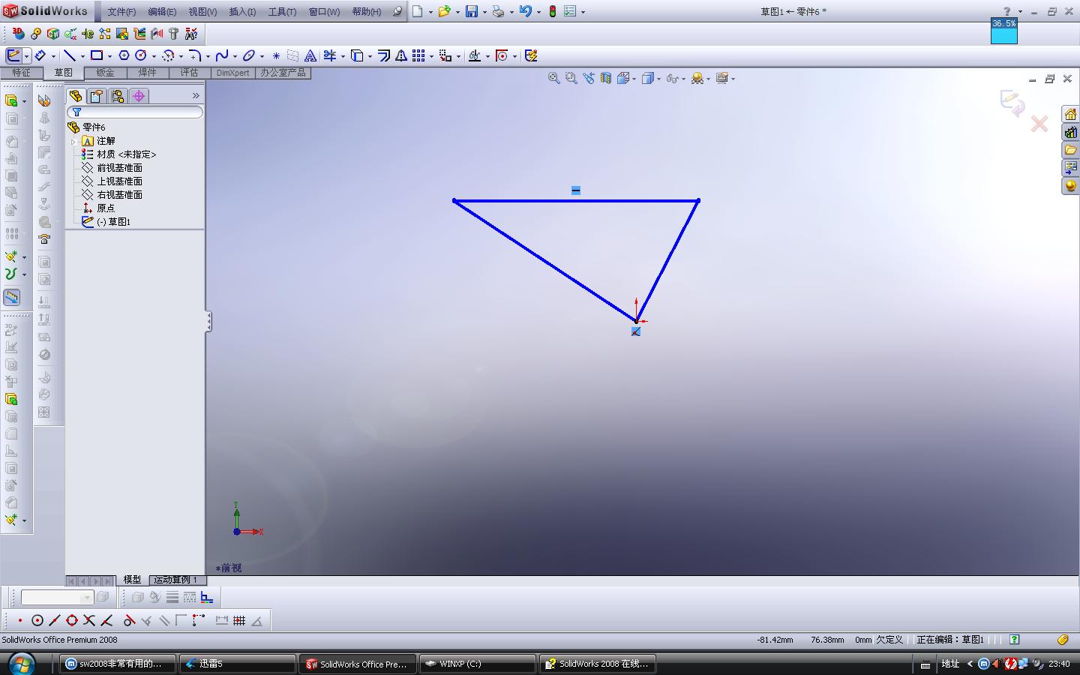Image resolution: width=1080 pixels, height=675 pixels.
Task: Toggle the Nearest quick snap
Action: pos(106,620)
